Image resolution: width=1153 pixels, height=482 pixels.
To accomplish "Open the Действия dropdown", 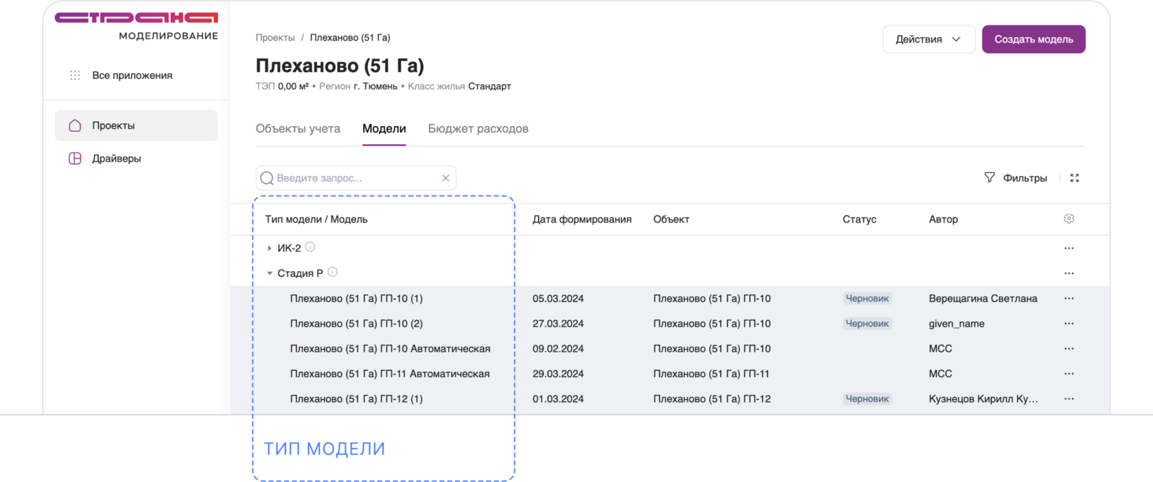I will (928, 40).
